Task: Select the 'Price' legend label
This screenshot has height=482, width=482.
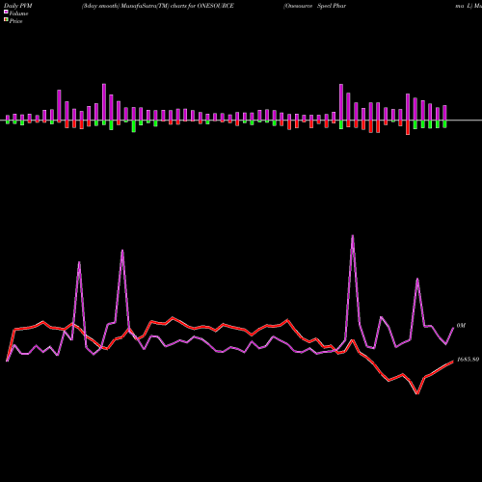Action: point(15,21)
